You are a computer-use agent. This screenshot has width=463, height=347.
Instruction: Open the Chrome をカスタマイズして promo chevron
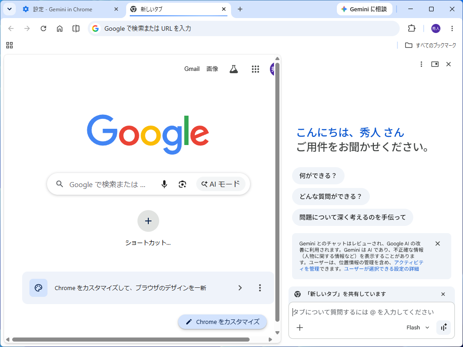pyautogui.click(x=240, y=288)
